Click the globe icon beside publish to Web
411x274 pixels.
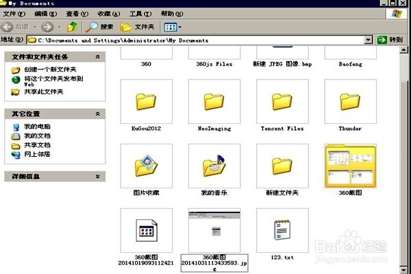point(16,79)
